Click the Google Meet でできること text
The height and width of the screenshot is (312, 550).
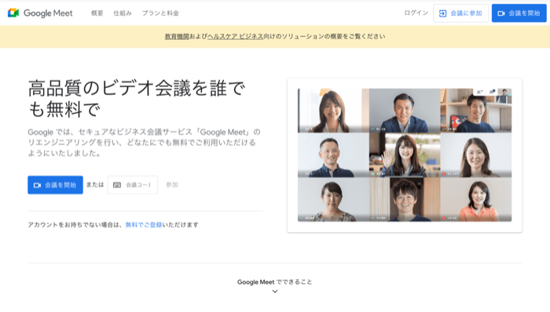tap(275, 282)
